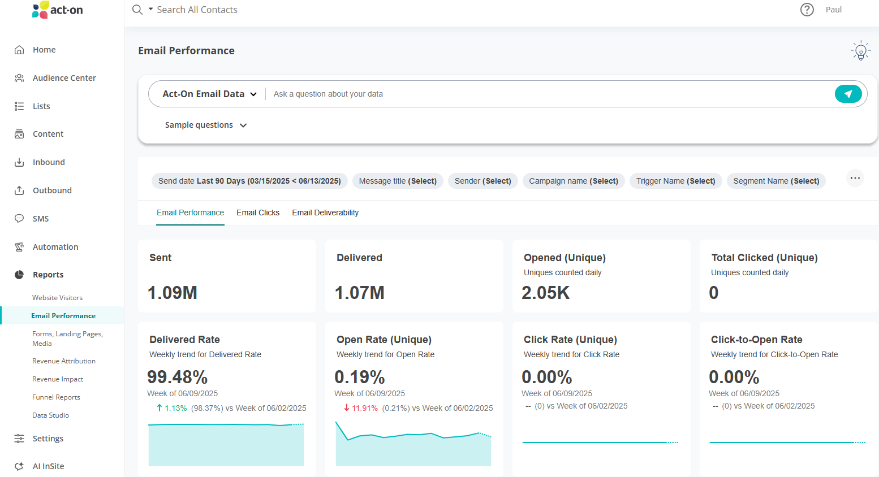
Task: Click the Click-to-Open Rate heading
Action: click(x=757, y=340)
